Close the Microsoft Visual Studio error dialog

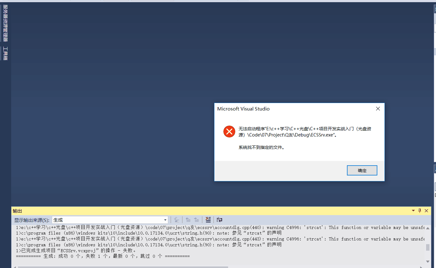click(378, 109)
